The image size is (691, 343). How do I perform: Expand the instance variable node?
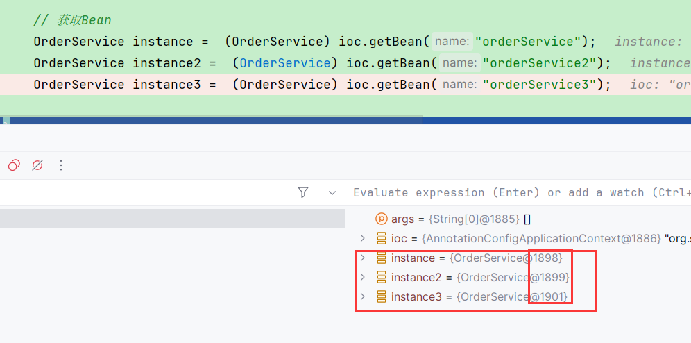[x=362, y=258]
